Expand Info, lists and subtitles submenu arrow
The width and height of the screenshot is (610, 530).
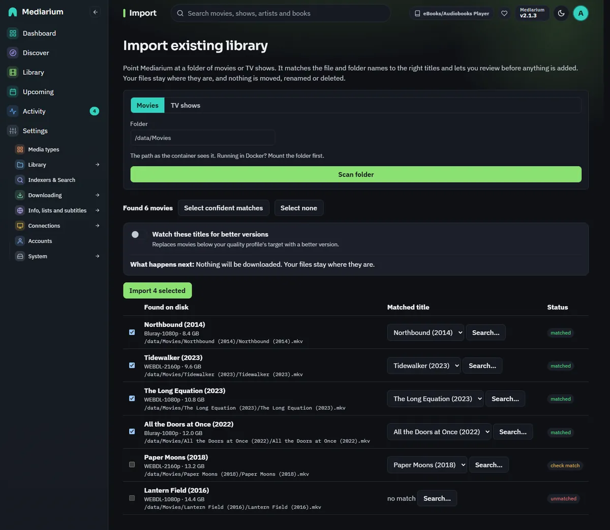click(97, 211)
